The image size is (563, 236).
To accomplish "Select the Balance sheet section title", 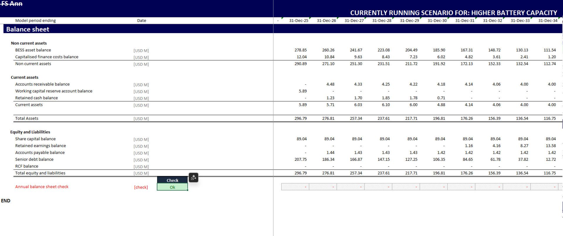I will [x=28, y=29].
